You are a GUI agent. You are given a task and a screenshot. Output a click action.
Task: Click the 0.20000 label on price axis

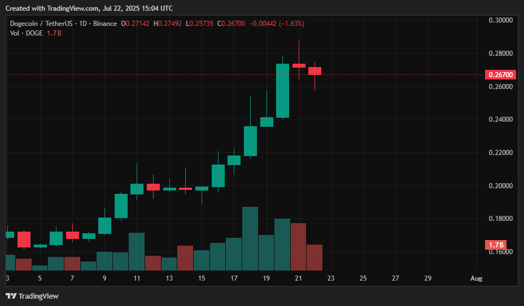[500, 186]
